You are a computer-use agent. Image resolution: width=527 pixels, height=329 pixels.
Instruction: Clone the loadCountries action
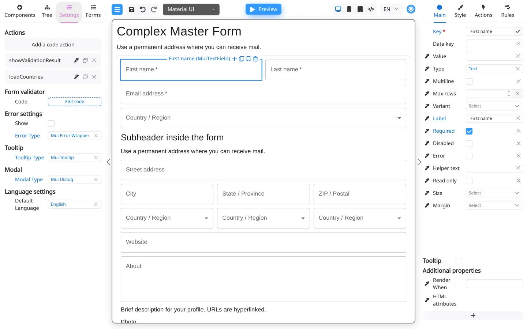85,77
